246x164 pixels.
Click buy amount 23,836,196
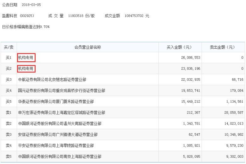click(x=191, y=68)
